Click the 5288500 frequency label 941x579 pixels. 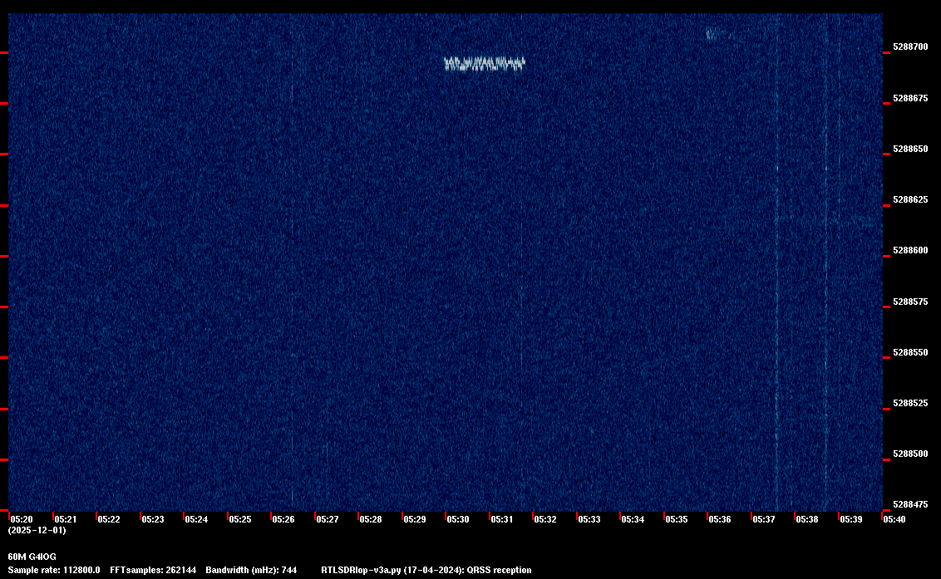[910, 454]
